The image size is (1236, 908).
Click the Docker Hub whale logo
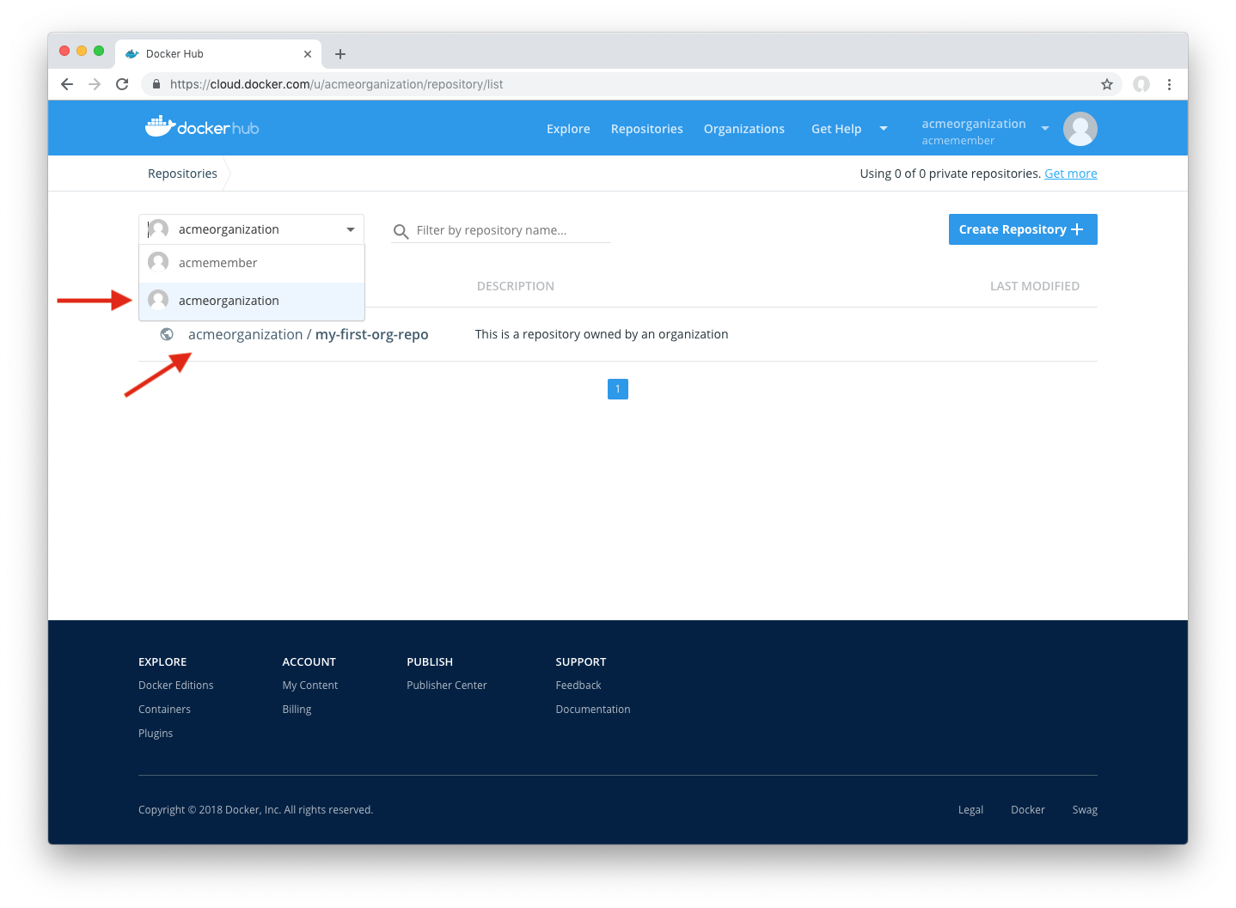click(x=160, y=125)
